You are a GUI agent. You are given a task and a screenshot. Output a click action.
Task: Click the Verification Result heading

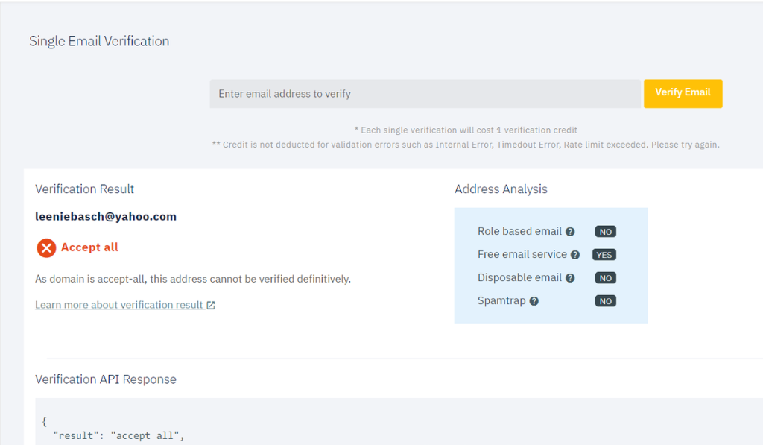click(85, 189)
